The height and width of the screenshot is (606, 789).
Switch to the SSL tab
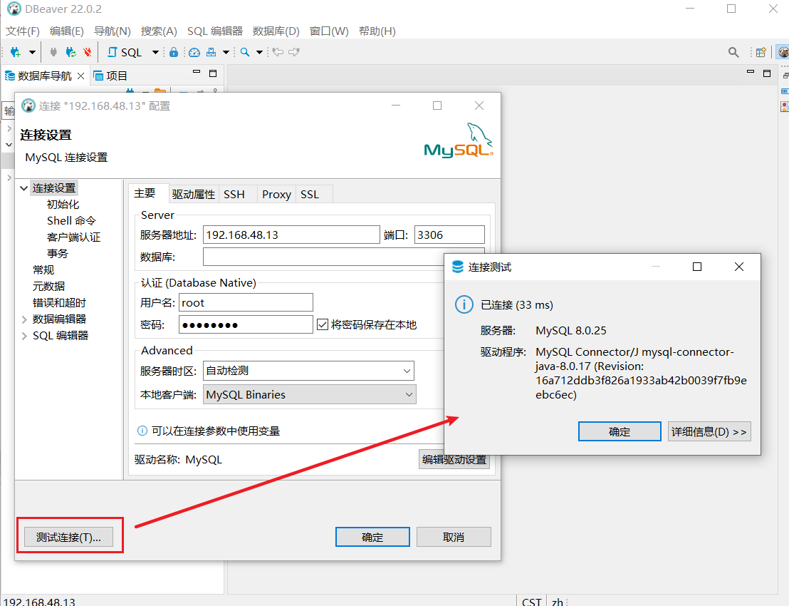click(310, 195)
